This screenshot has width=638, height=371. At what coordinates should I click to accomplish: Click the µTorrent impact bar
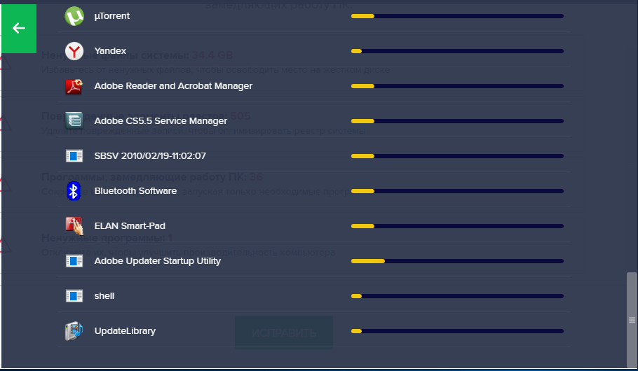pyautogui.click(x=457, y=16)
